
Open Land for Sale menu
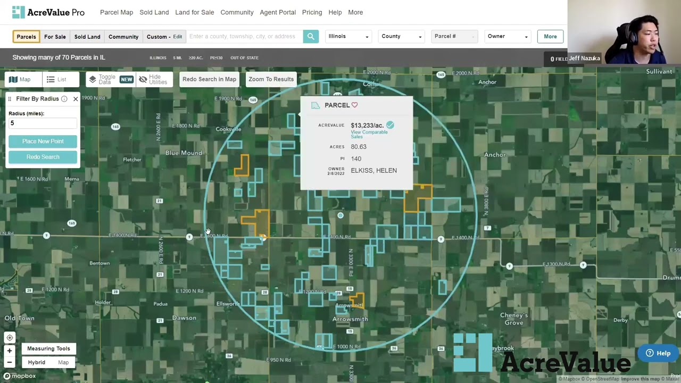pyautogui.click(x=195, y=12)
